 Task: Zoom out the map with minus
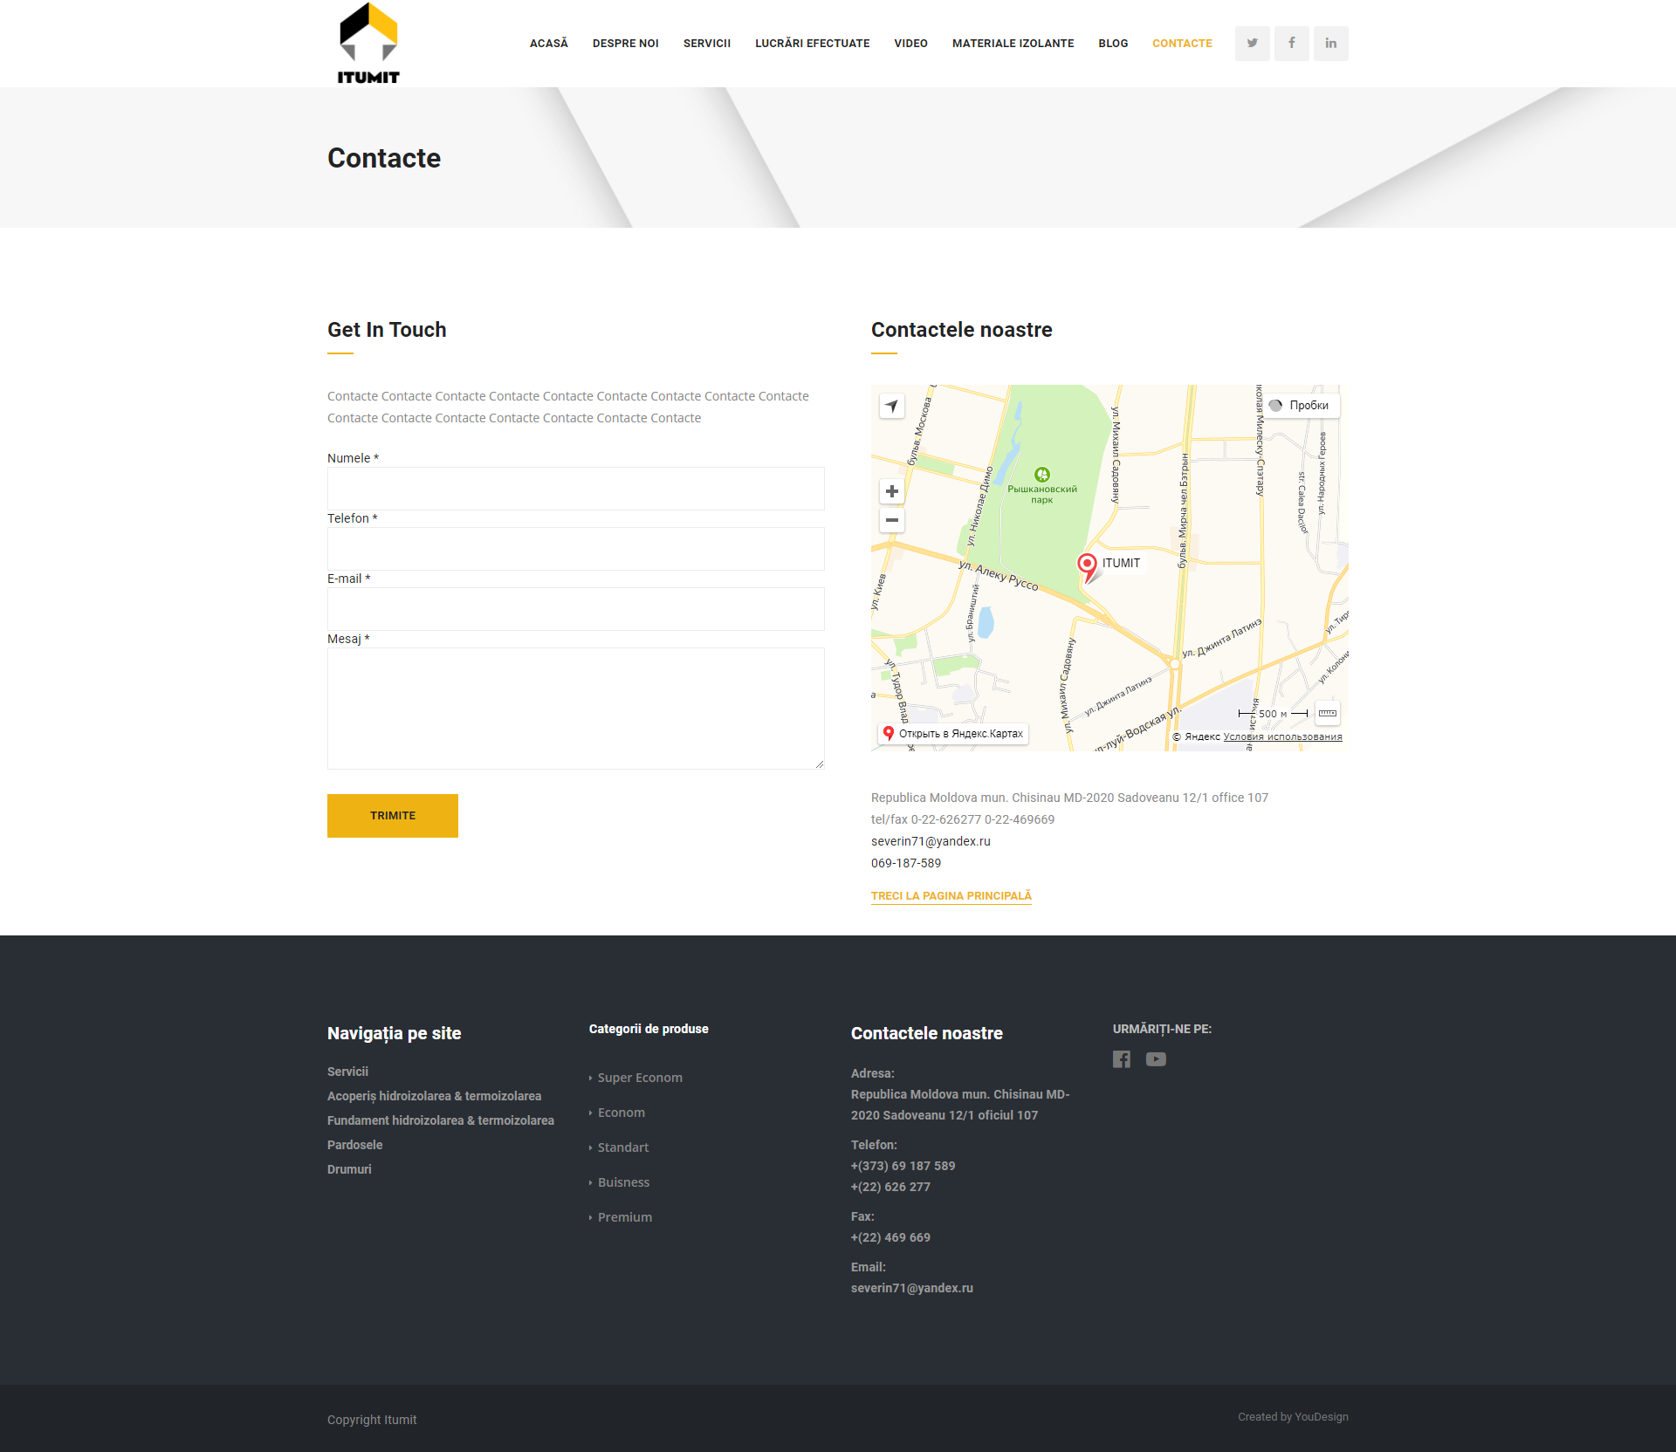click(891, 520)
